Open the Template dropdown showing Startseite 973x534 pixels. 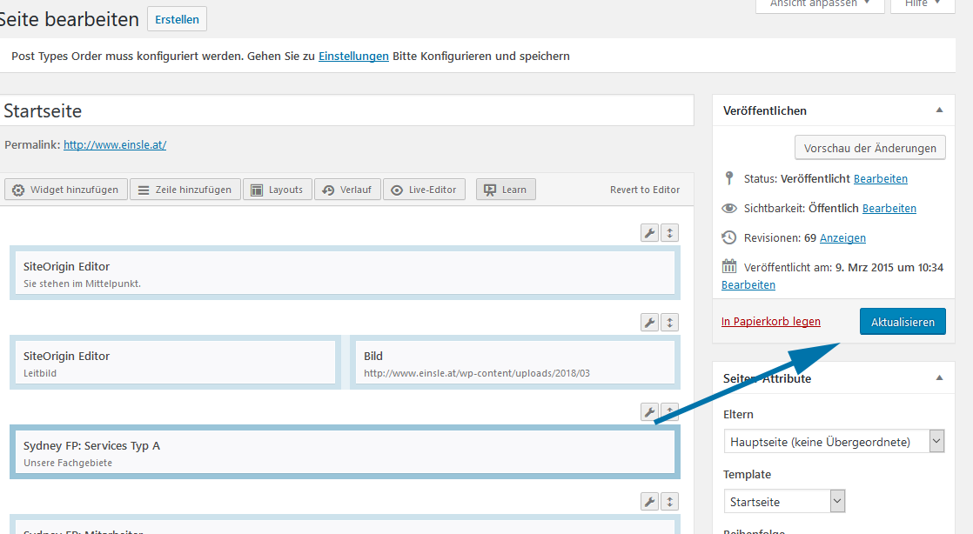pyautogui.click(x=783, y=502)
